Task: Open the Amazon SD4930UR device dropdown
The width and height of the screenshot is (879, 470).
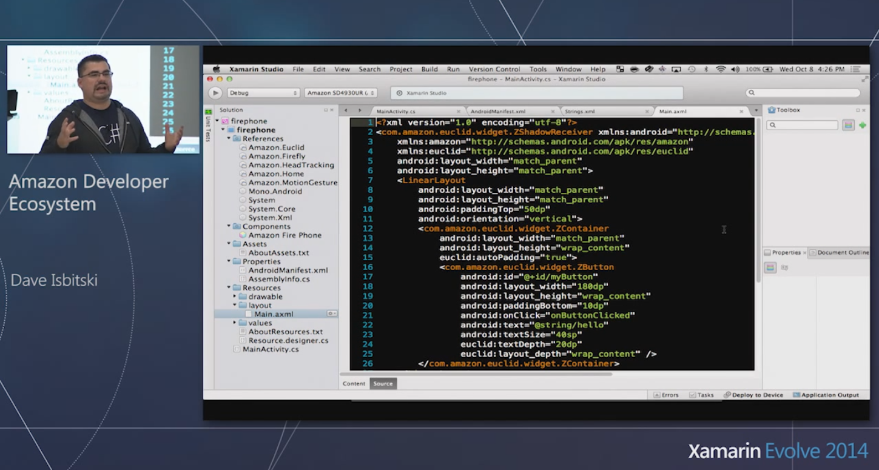Action: point(340,93)
